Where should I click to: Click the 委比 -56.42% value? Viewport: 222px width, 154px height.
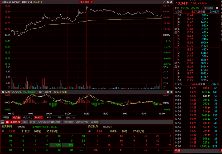click(x=185, y=8)
